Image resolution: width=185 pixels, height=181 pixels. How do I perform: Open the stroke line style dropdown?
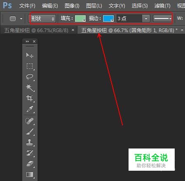pos(163,19)
